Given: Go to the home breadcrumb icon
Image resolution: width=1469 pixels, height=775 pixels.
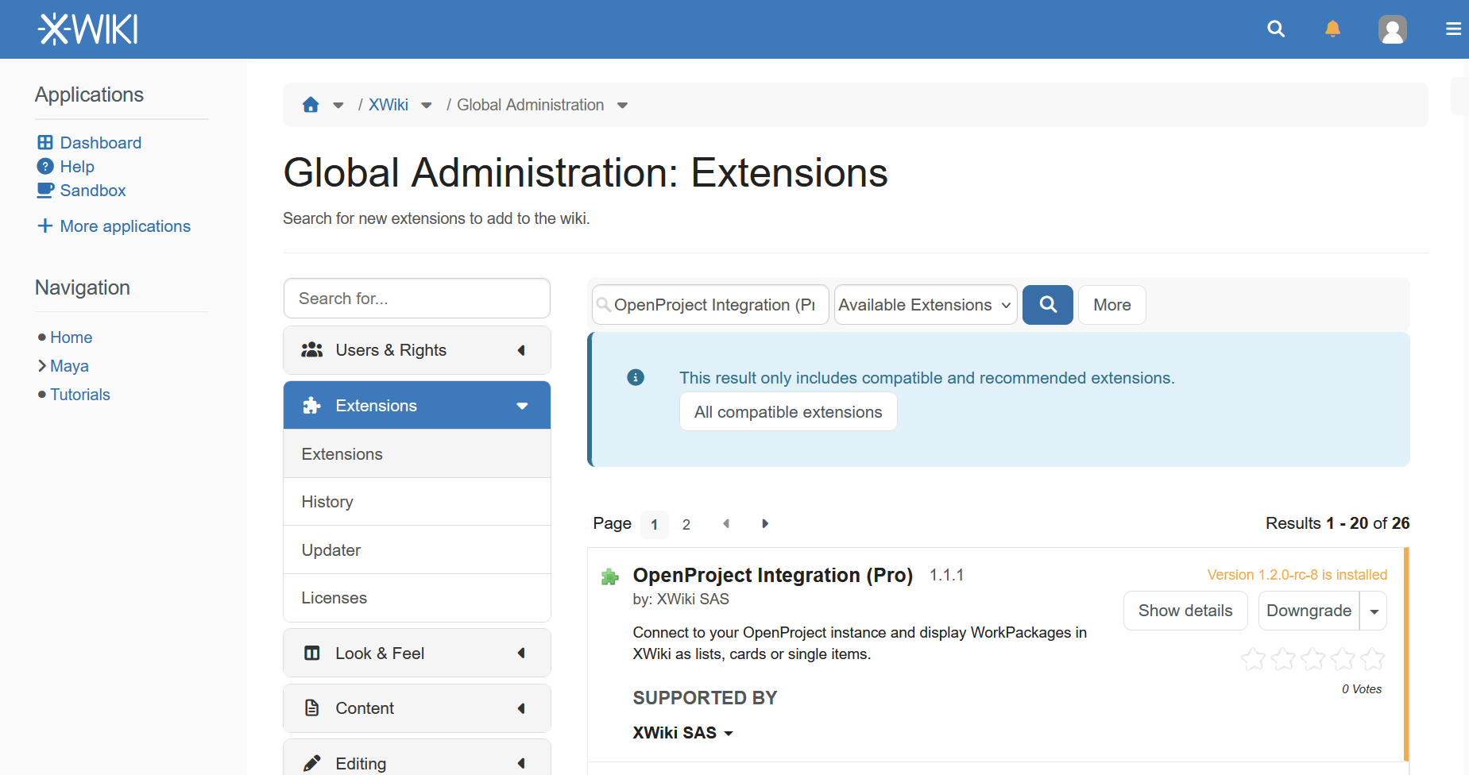Looking at the screenshot, I should [311, 105].
